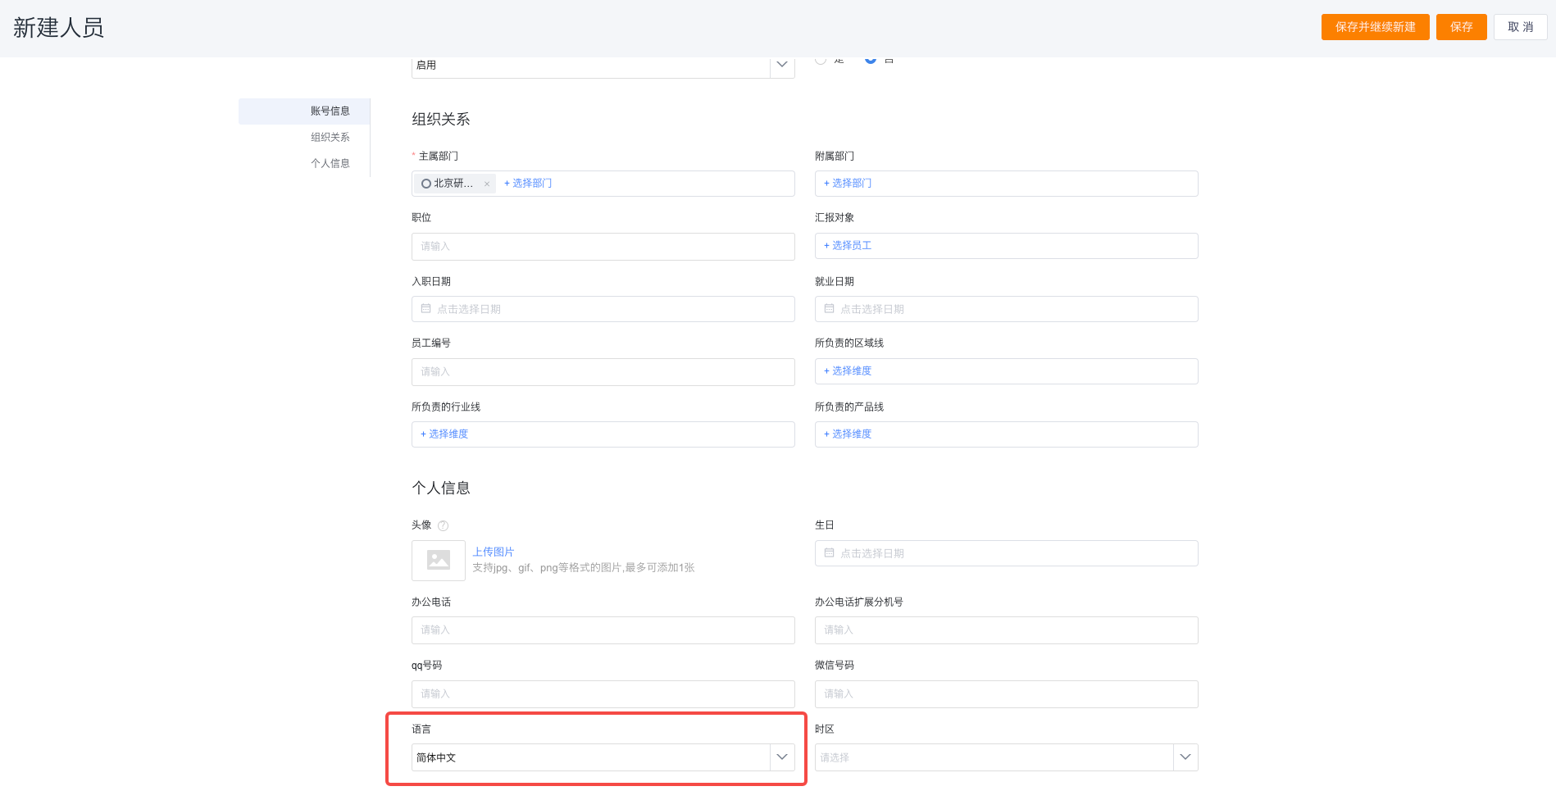Remove 北京研... department tag
Viewport: 1556px width, 800px height.
[x=487, y=184]
